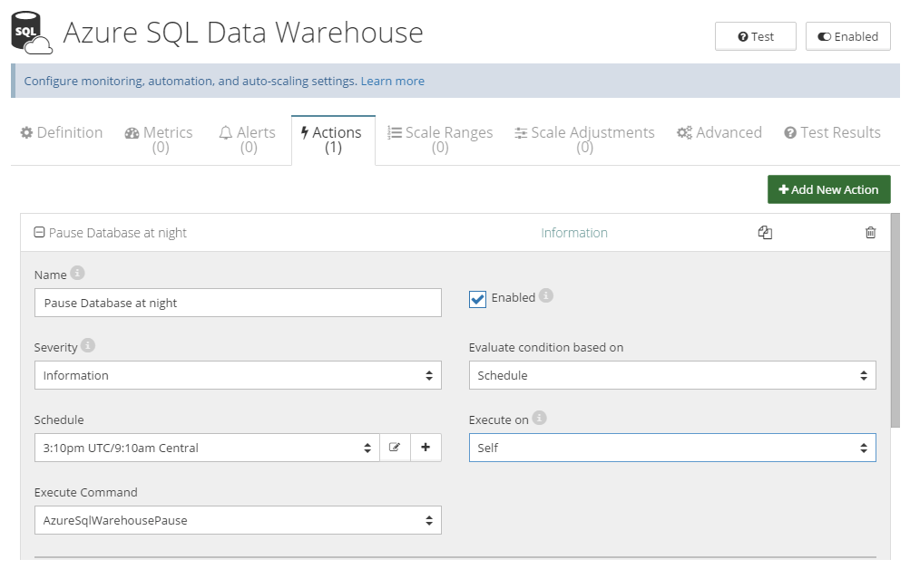Select the Actions tab
Viewport: 910px width, 569px height.
[333, 140]
